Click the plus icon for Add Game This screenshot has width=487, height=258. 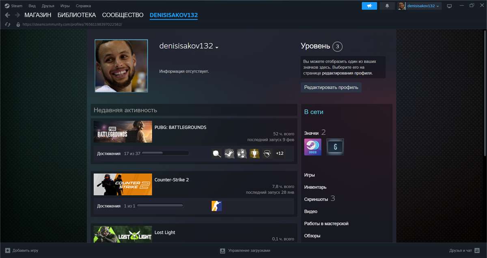point(7,250)
